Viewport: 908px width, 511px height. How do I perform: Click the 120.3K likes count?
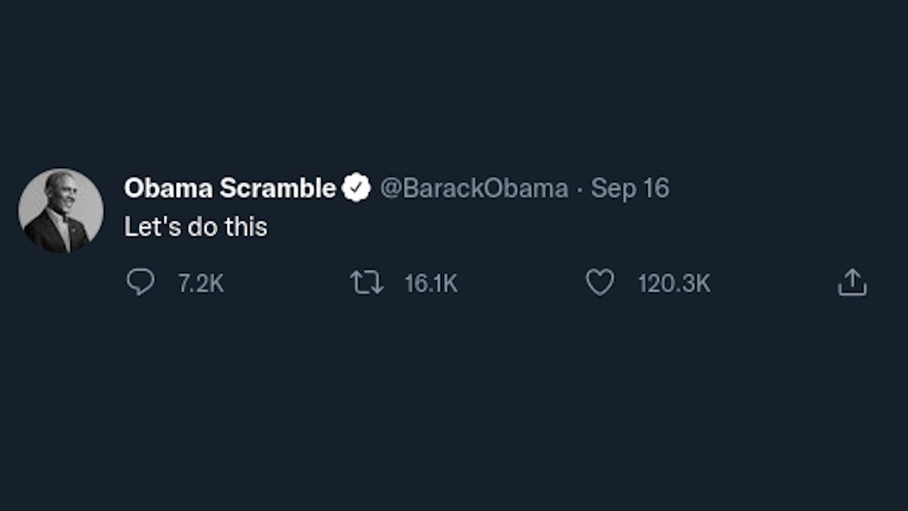(674, 284)
